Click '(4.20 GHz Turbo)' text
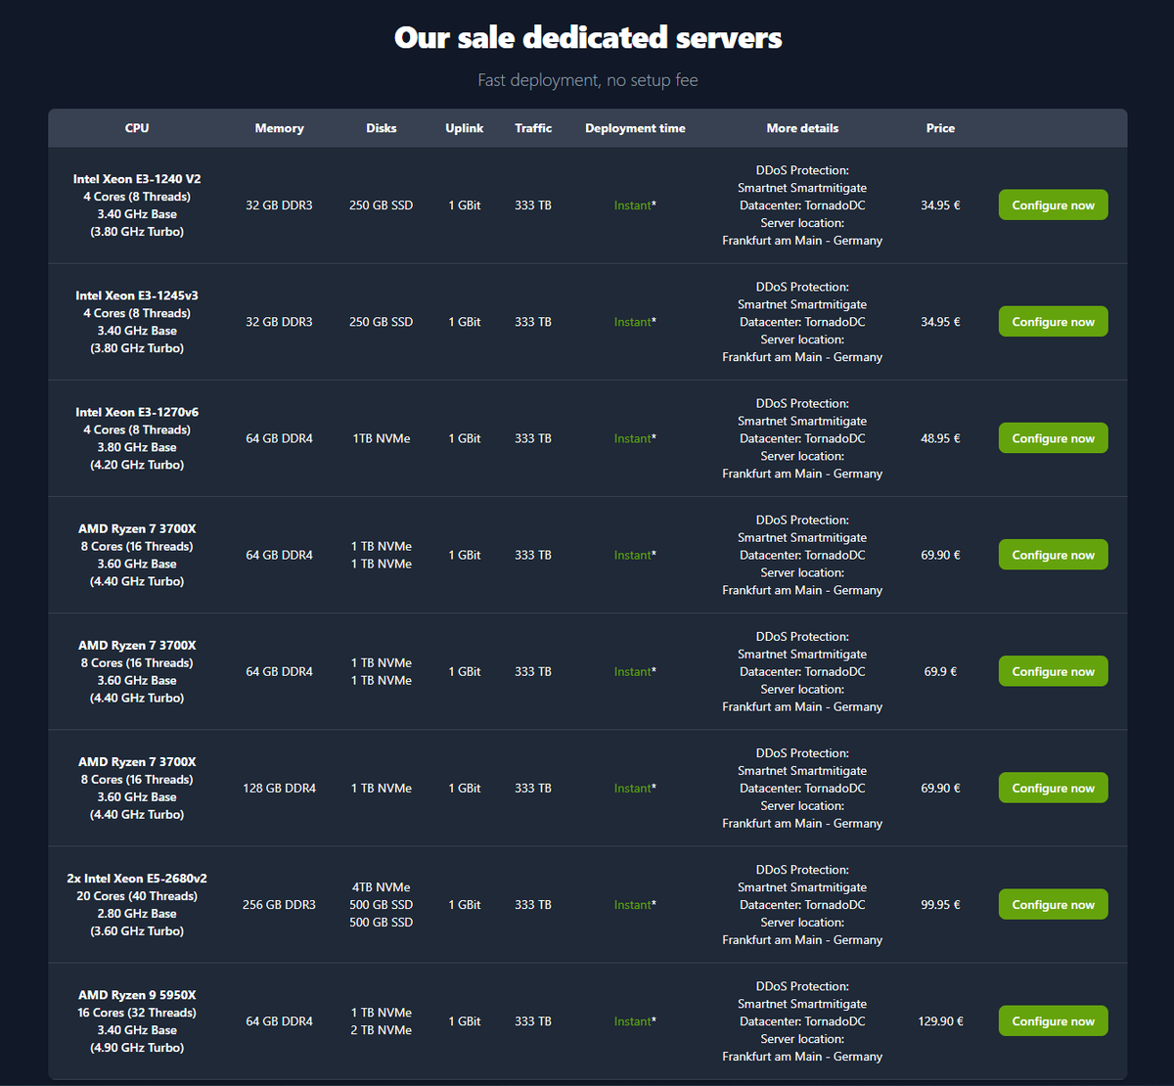Screen dimensions: 1174x1086 [137, 465]
